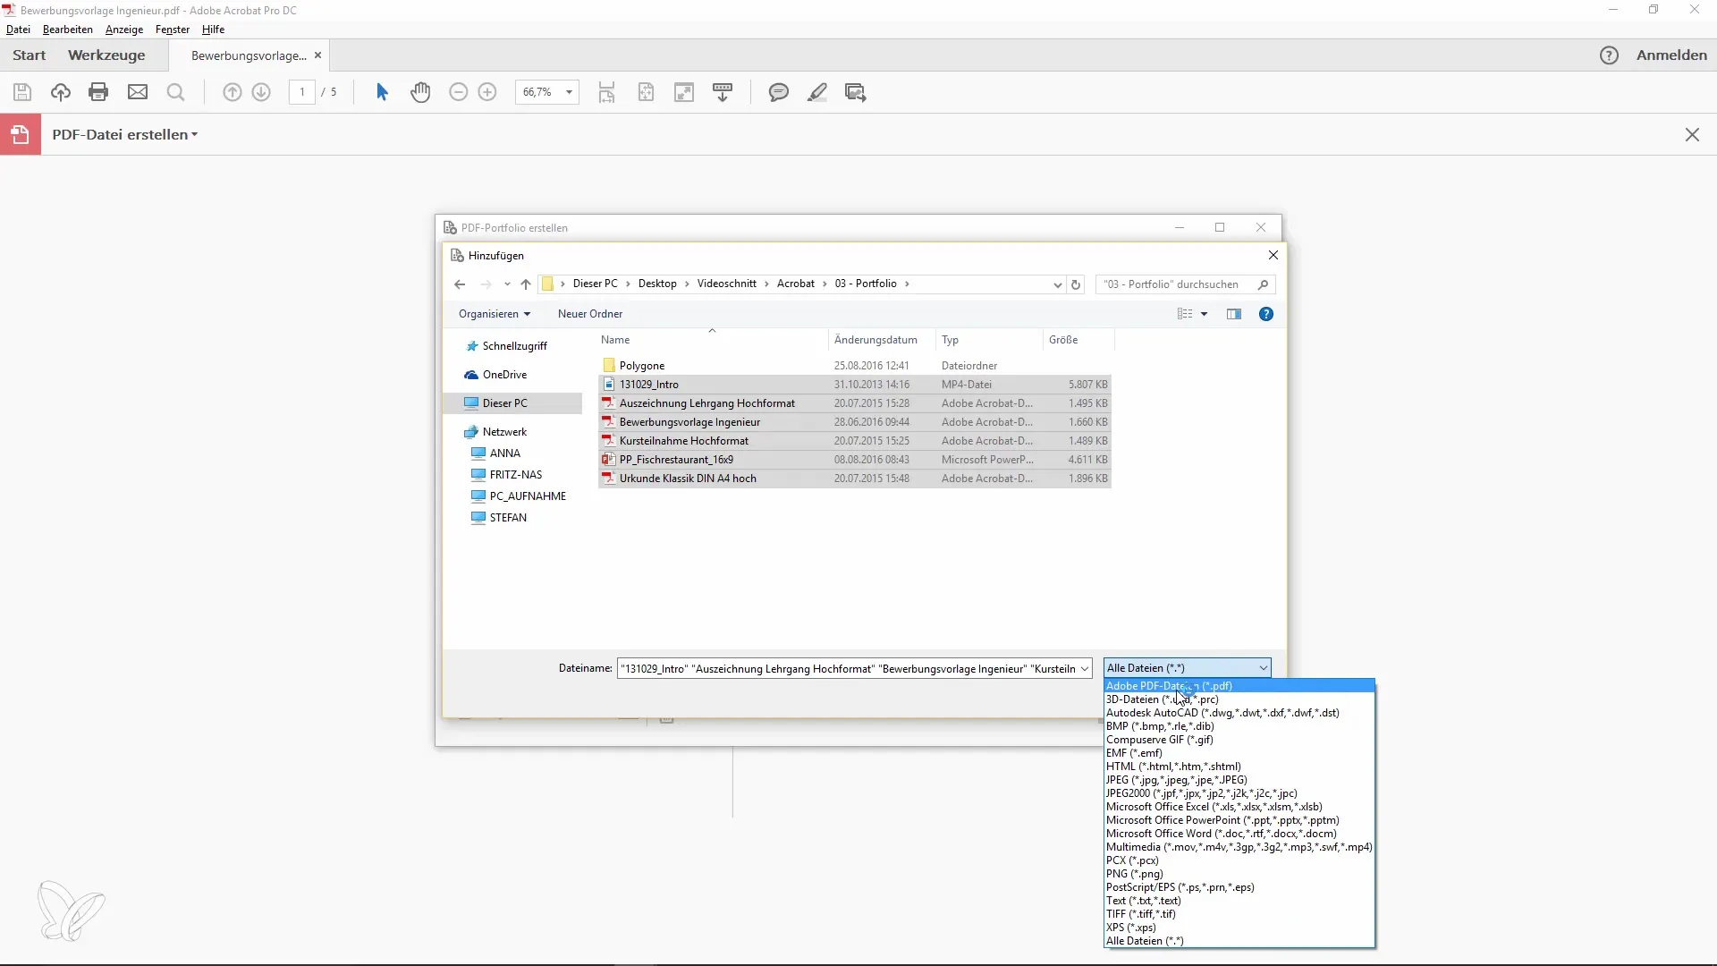1717x966 pixels.
Task: Click Desktop in the breadcrumb path
Action: click(x=657, y=284)
